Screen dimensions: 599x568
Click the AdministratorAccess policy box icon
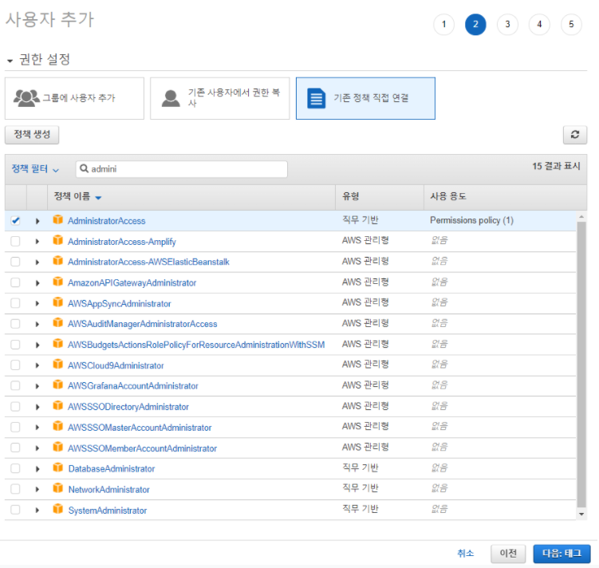click(58, 219)
